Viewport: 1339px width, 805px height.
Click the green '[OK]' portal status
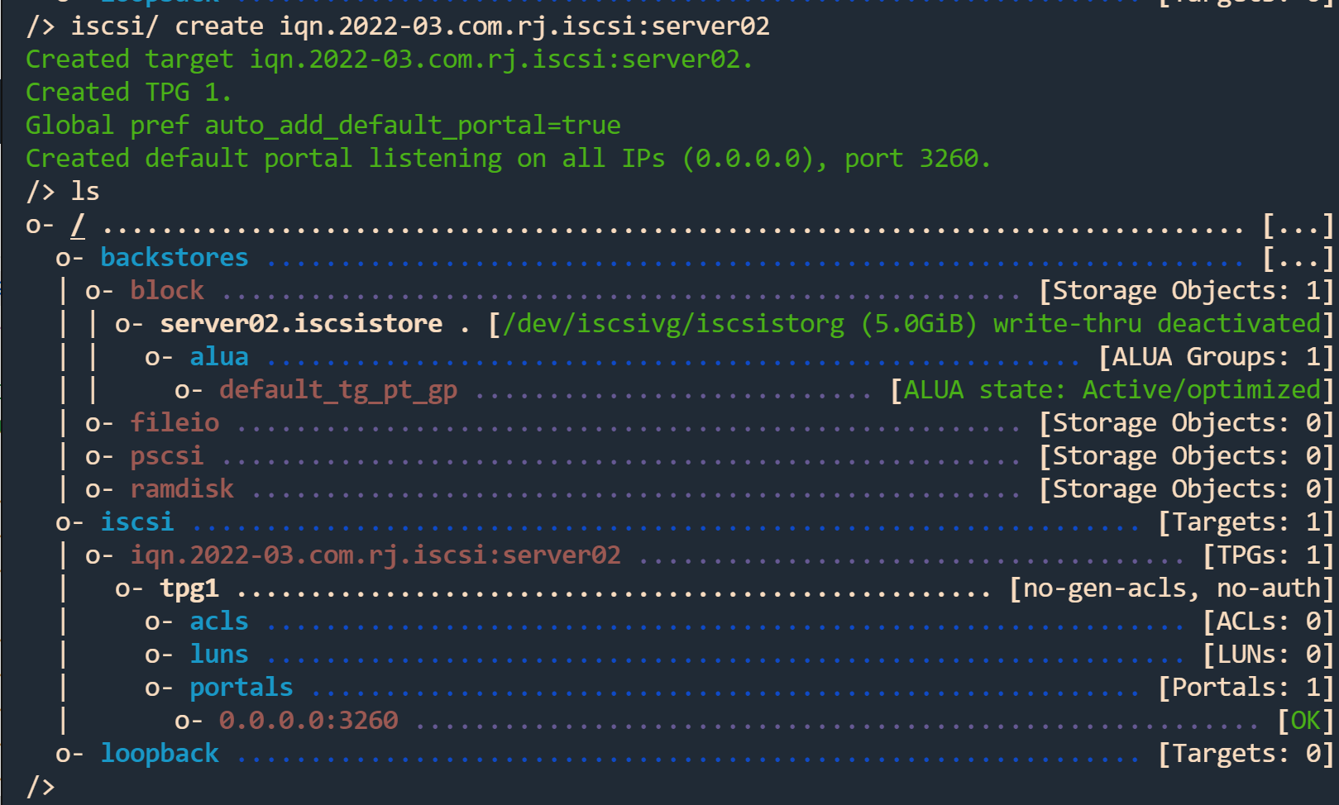(x=1306, y=721)
